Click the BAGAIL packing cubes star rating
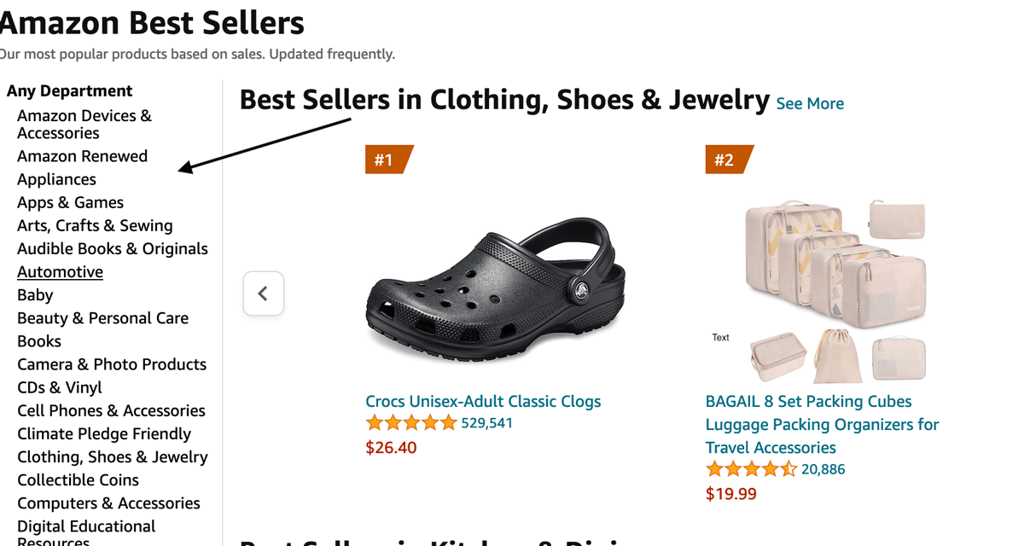1024x546 pixels. coord(751,469)
